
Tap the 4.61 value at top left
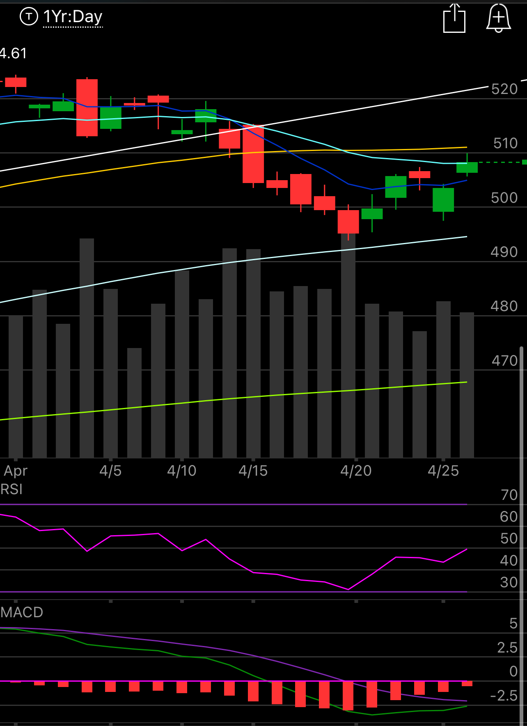tap(13, 53)
